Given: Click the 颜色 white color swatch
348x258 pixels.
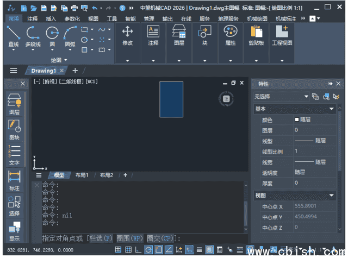Looking at the screenshot, I should pos(297,119).
